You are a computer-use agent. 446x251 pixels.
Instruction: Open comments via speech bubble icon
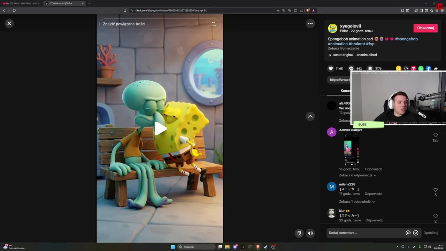351,69
